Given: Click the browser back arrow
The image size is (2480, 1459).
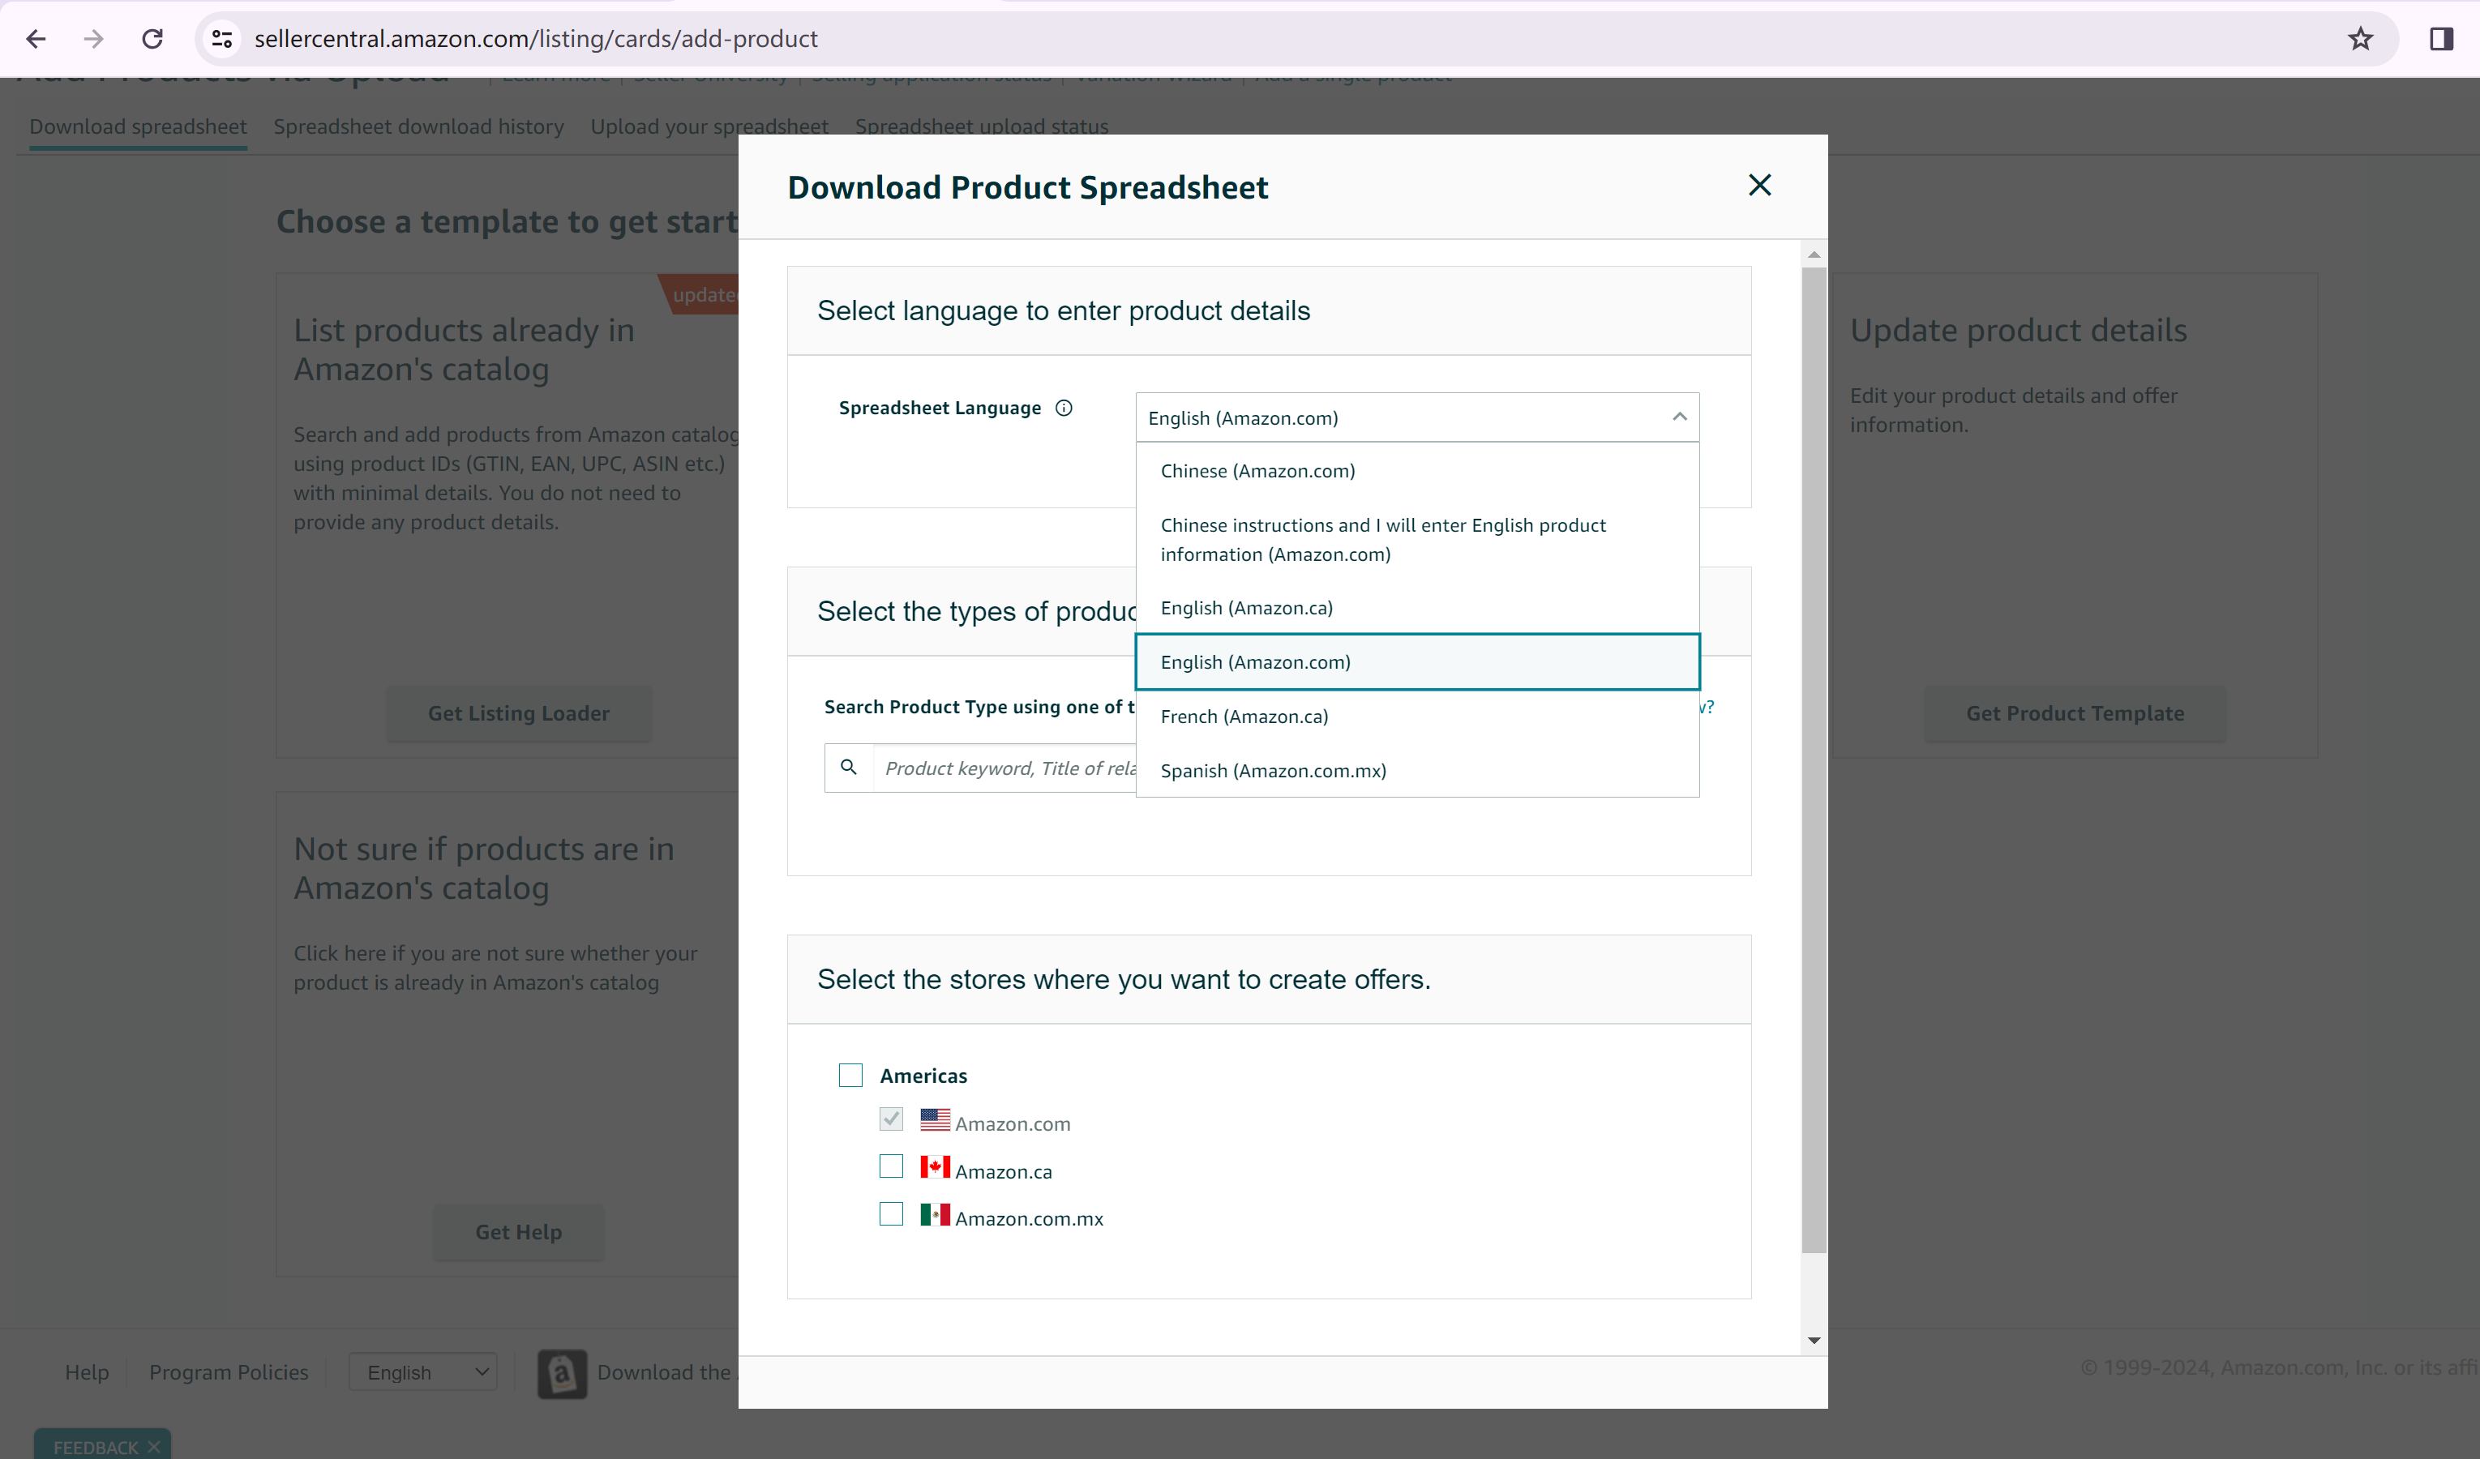Looking at the screenshot, I should coord(36,38).
